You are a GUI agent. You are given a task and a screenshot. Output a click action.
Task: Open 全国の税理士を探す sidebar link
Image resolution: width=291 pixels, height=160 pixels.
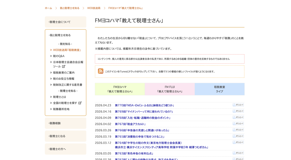point(65,103)
